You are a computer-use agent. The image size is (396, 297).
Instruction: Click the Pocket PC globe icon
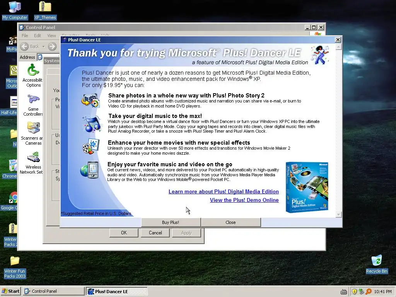pos(89,170)
